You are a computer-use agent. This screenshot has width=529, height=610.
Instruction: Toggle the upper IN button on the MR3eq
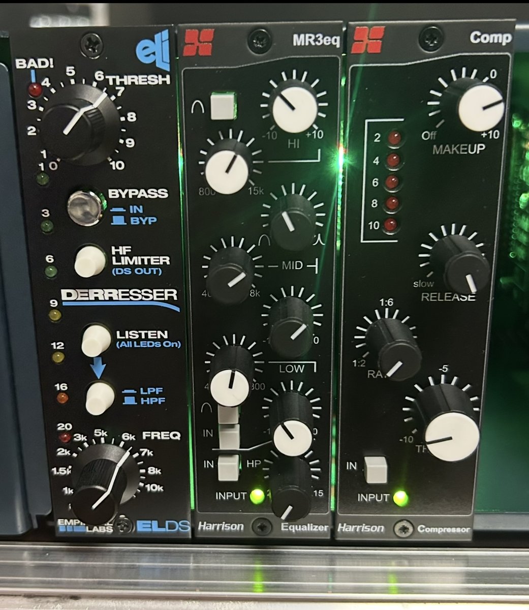click(228, 436)
